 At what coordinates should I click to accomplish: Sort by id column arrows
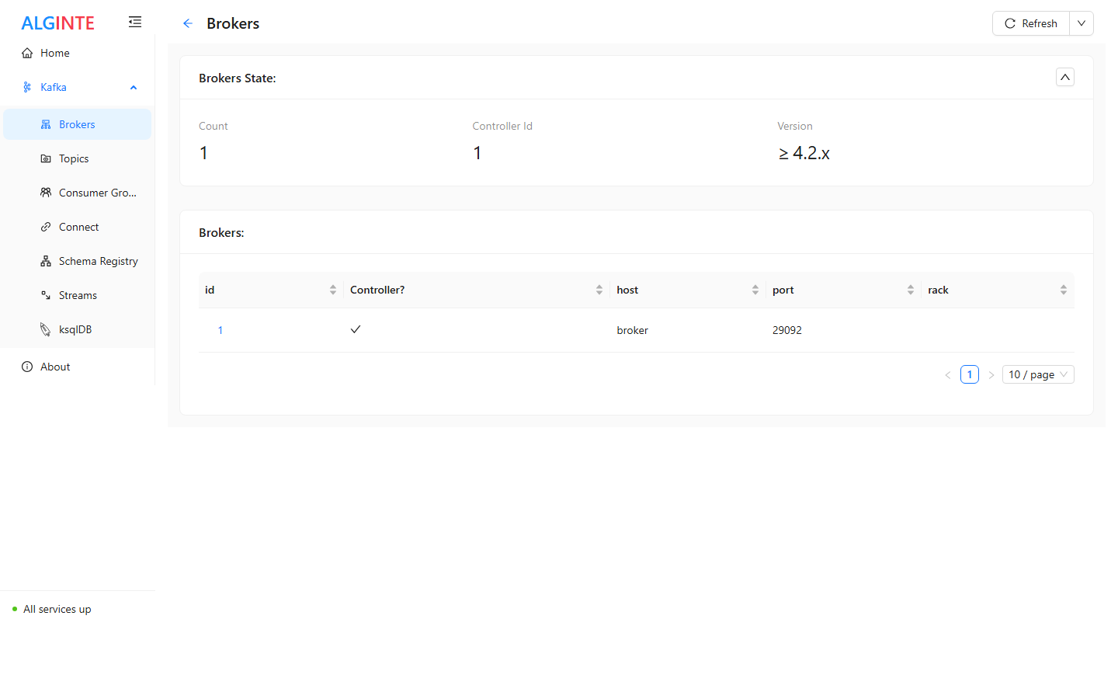pos(333,290)
